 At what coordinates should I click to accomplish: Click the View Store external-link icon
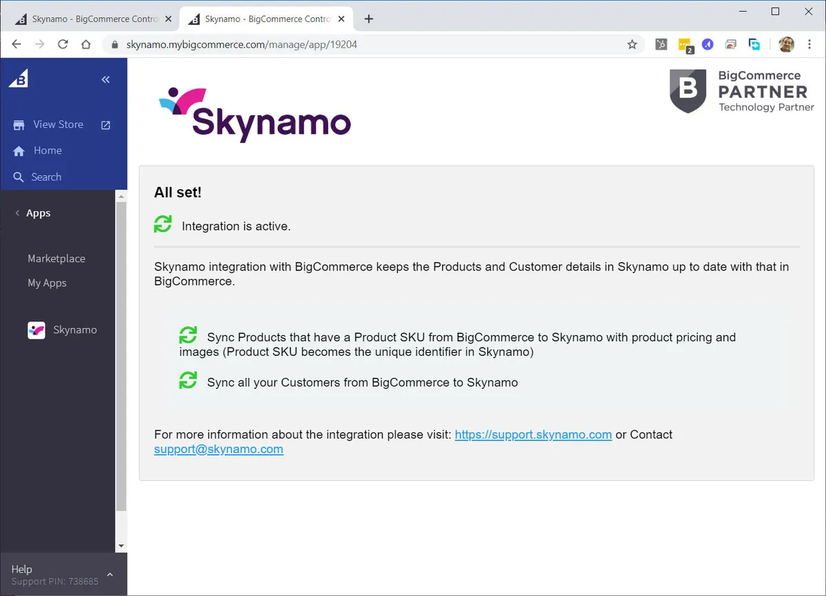click(106, 125)
